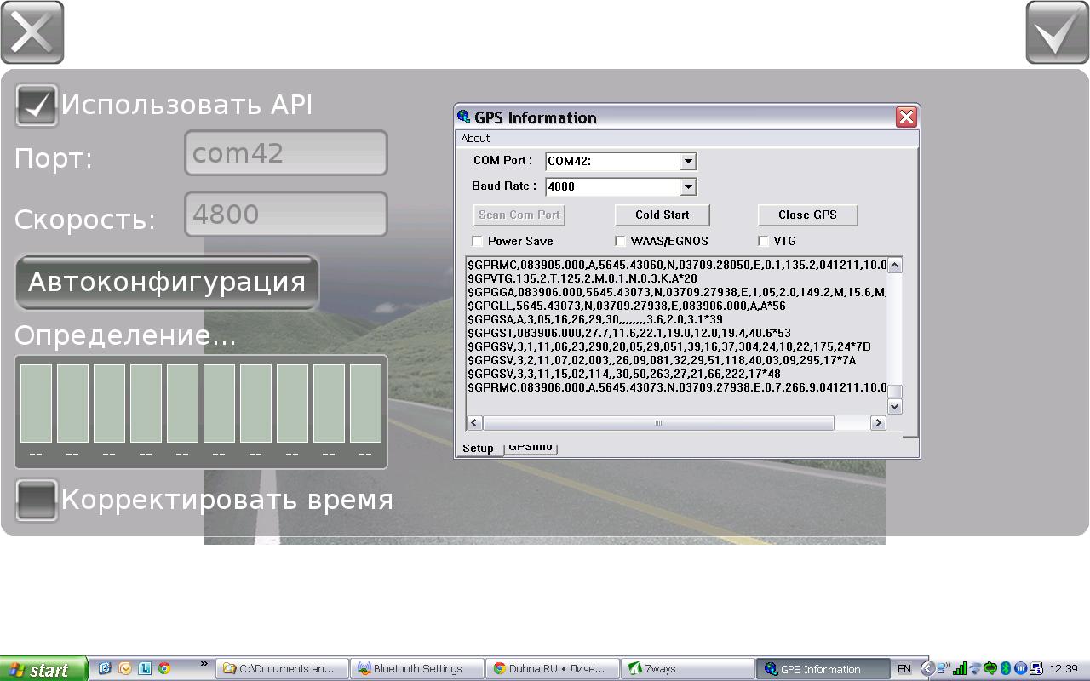Expand the quick launch overflow chevron
1090x681 pixels.
(x=204, y=664)
